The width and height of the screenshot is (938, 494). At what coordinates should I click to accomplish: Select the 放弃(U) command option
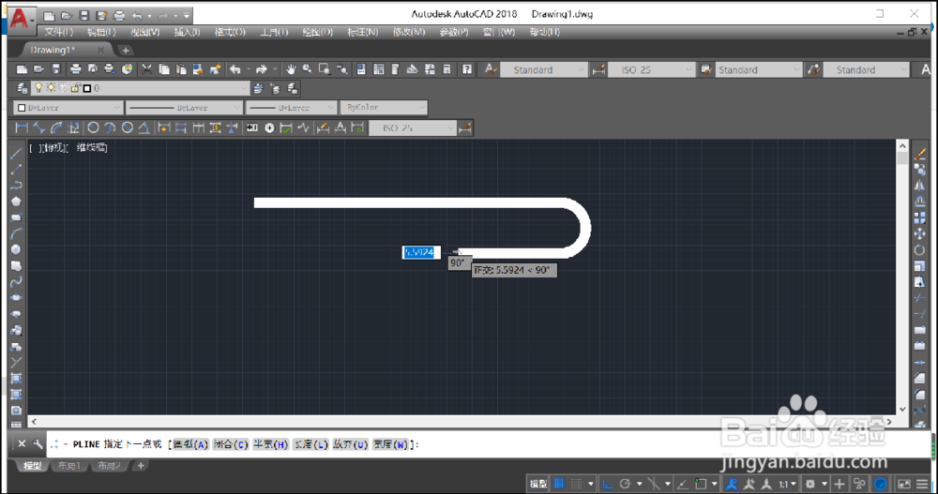(x=351, y=444)
